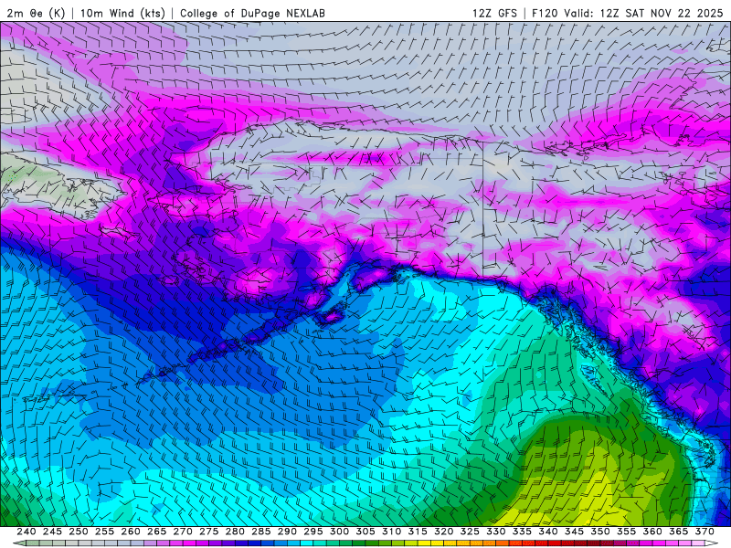Click the 360 value on the legend scale
Viewport: 731px width, 548px height.
[652, 532]
